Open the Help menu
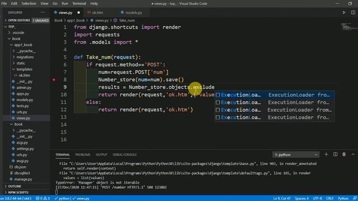Image resolution: width=358 pixels, height=201 pixels. pos(94,3)
